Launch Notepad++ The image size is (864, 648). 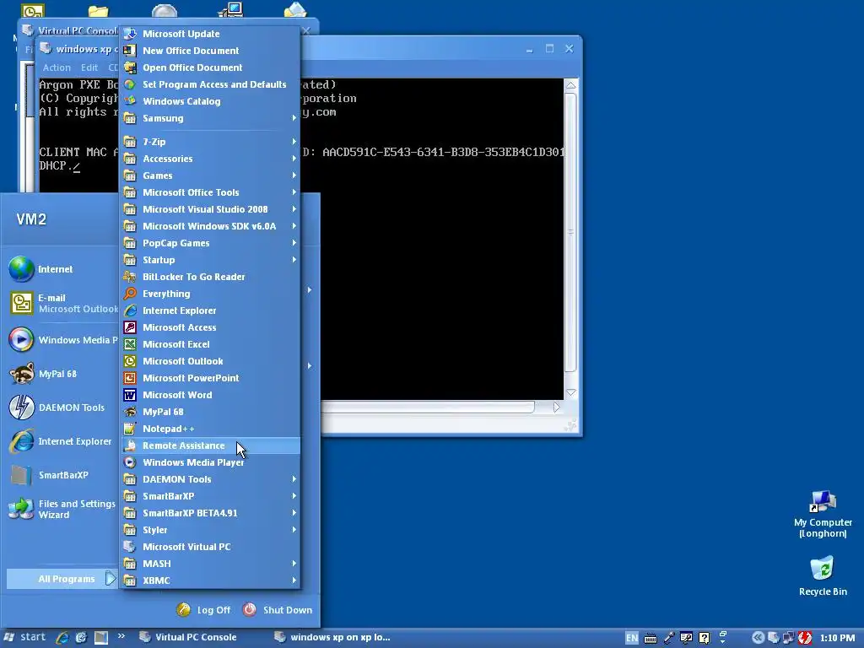point(210,429)
